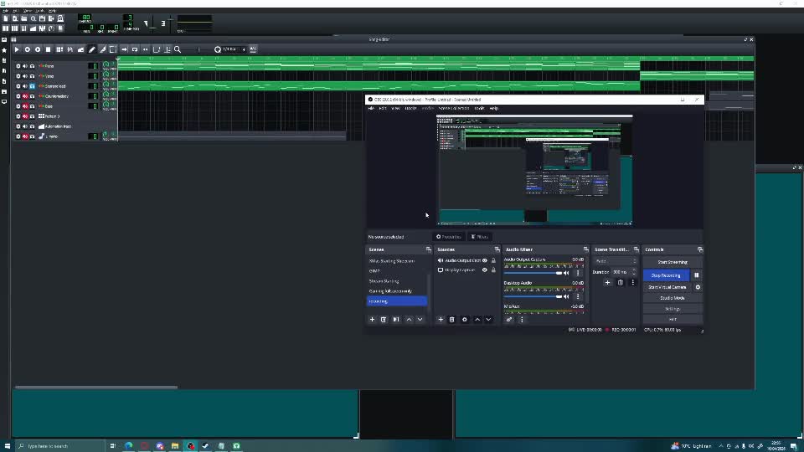This screenshot has height=452, width=804.
Task: Remove selected scene with trash icon
Action: (384, 319)
